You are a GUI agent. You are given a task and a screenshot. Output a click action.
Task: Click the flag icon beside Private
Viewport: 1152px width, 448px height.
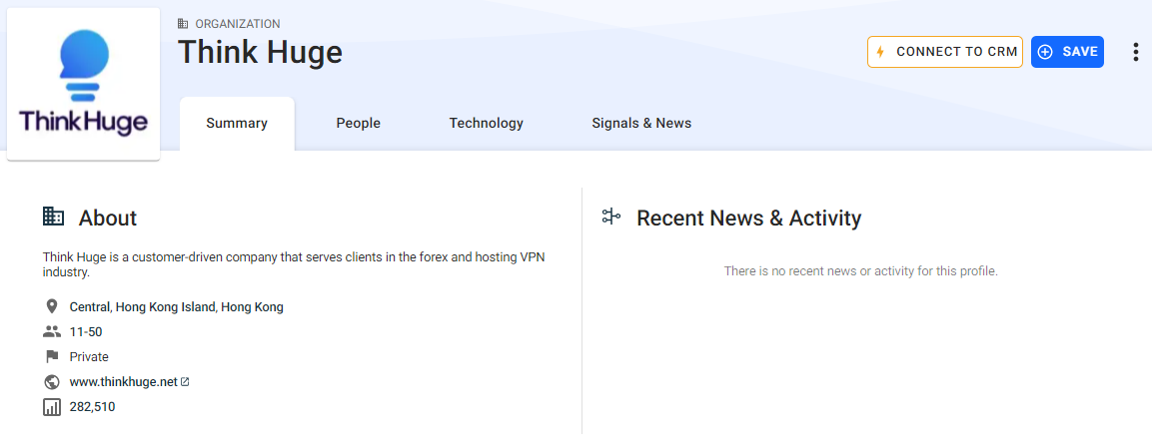tap(52, 356)
